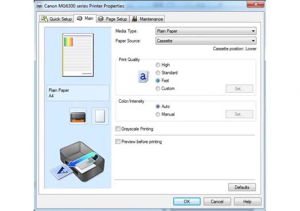Open the Maintenance tab
Screen dimensions: 300x211
(x=147, y=19)
